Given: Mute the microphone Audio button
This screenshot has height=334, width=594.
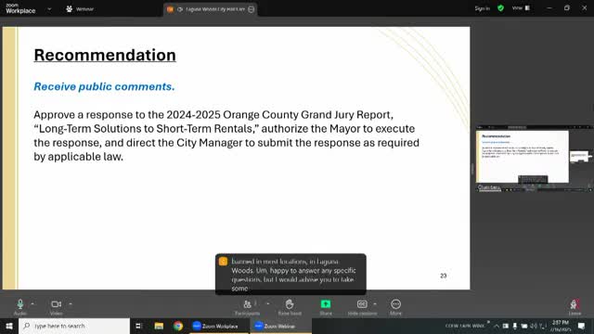Looking at the screenshot, I should [x=20, y=307].
